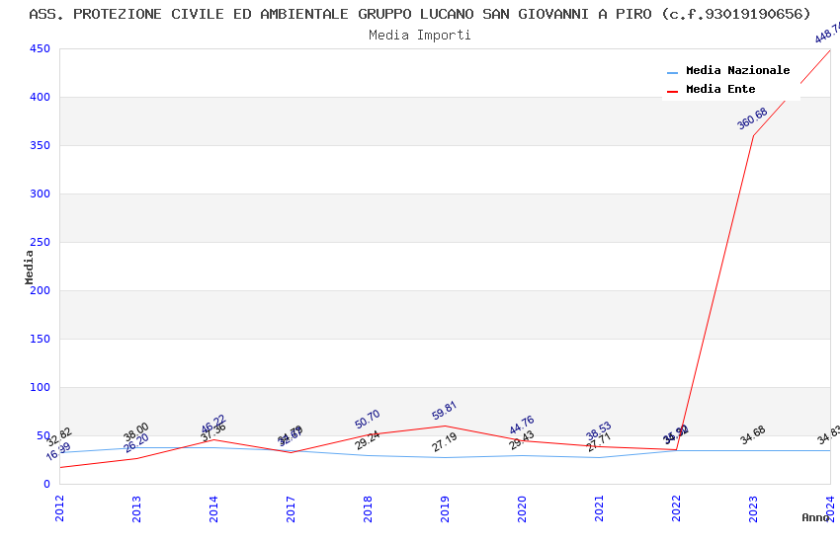
Task: Click the 2018 year label on x-axis
Action: (x=368, y=508)
